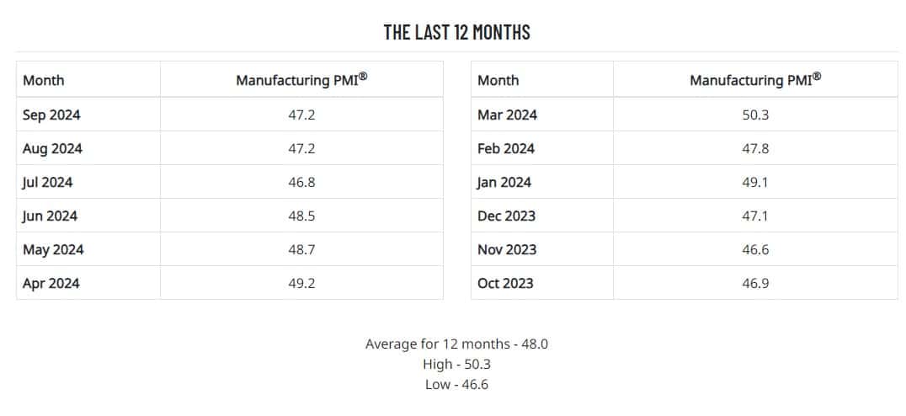Click the Aug 2024 row label
This screenshot has height=416, width=906.
[52, 148]
